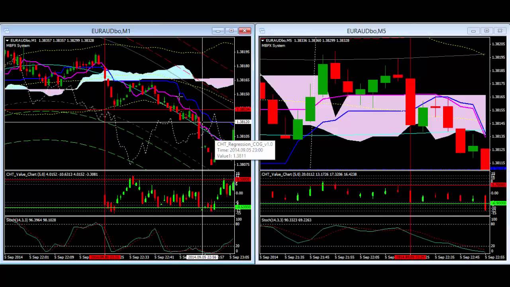Click Stoch(14,3,3) 90.3323 69.2263 label

(286, 220)
